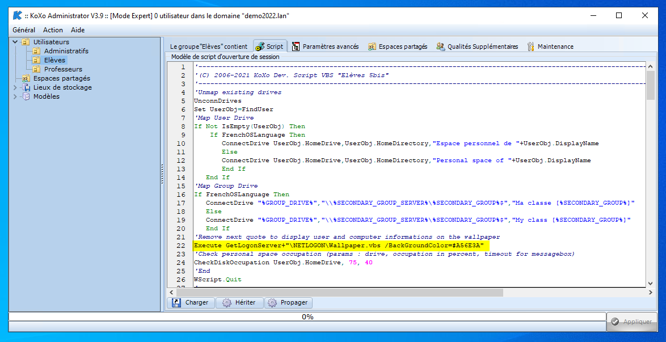This screenshot has height=342, width=666.
Task: Click the vertical scrollbar thumb of the script
Action: [x=650, y=86]
